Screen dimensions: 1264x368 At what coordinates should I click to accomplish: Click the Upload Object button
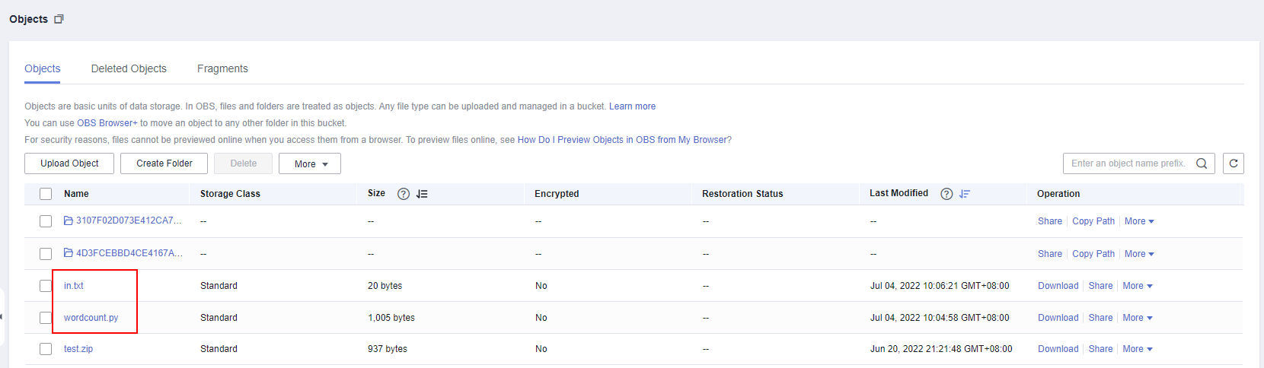click(69, 163)
